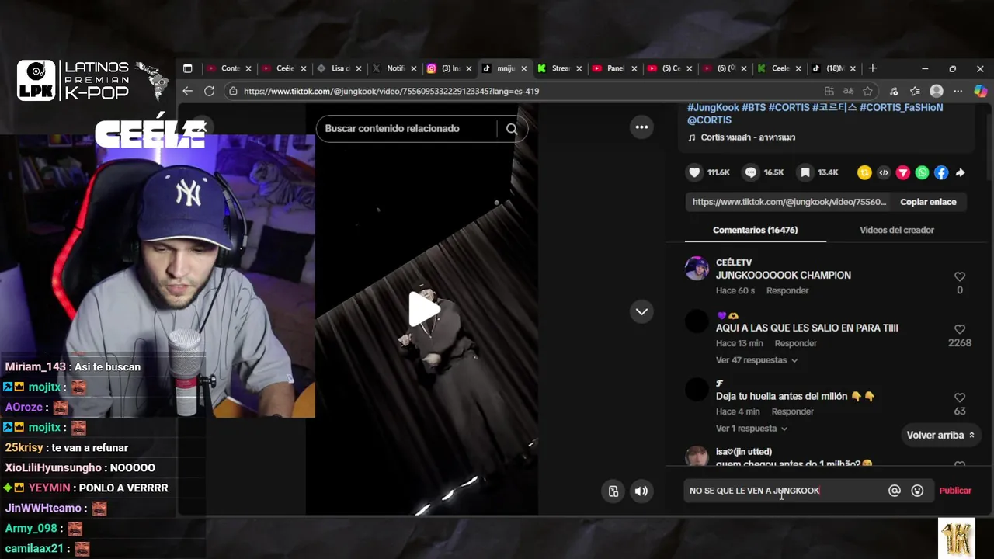The width and height of the screenshot is (994, 559).
Task: View site information lock icon
Action: 233,91
